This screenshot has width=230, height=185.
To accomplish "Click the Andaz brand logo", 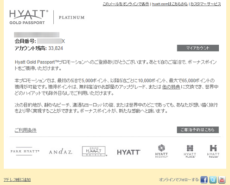I will click(x=61, y=151).
